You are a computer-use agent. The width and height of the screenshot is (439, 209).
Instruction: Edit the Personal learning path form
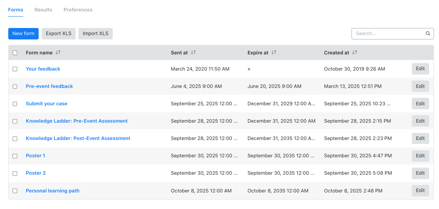420,190
